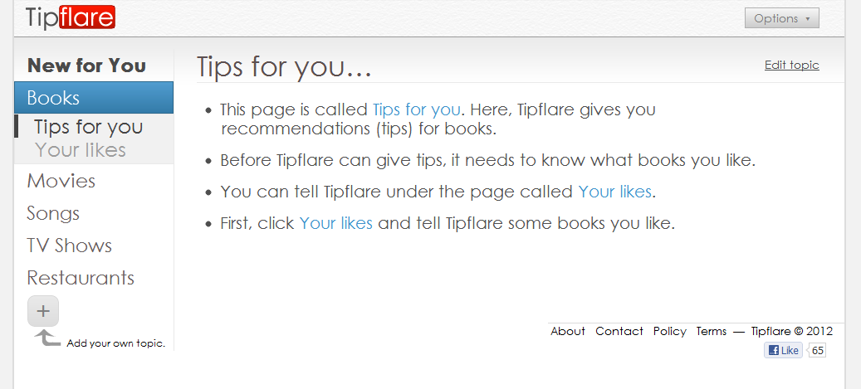Screen dimensions: 861x389
Task: Select Books topic in sidebar
Action: coord(93,98)
